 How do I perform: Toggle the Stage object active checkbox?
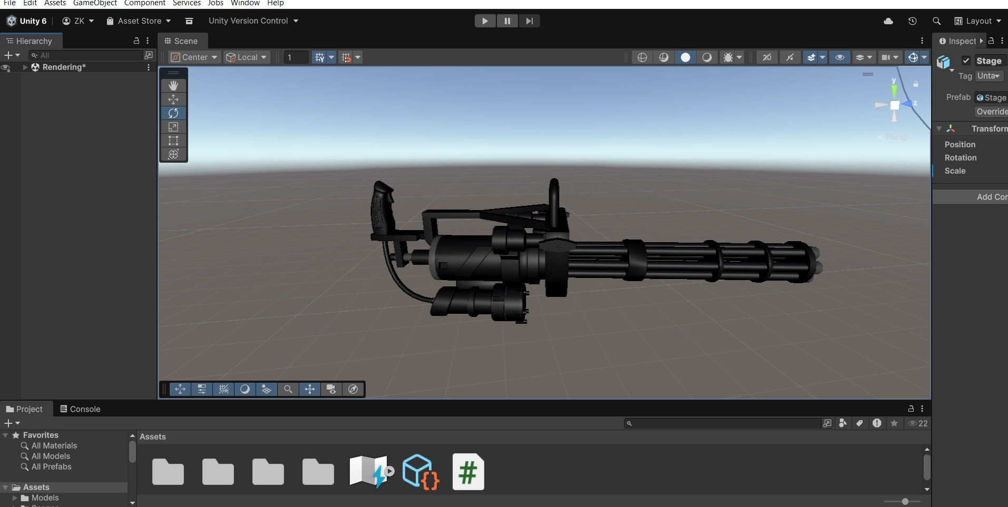[x=966, y=61]
